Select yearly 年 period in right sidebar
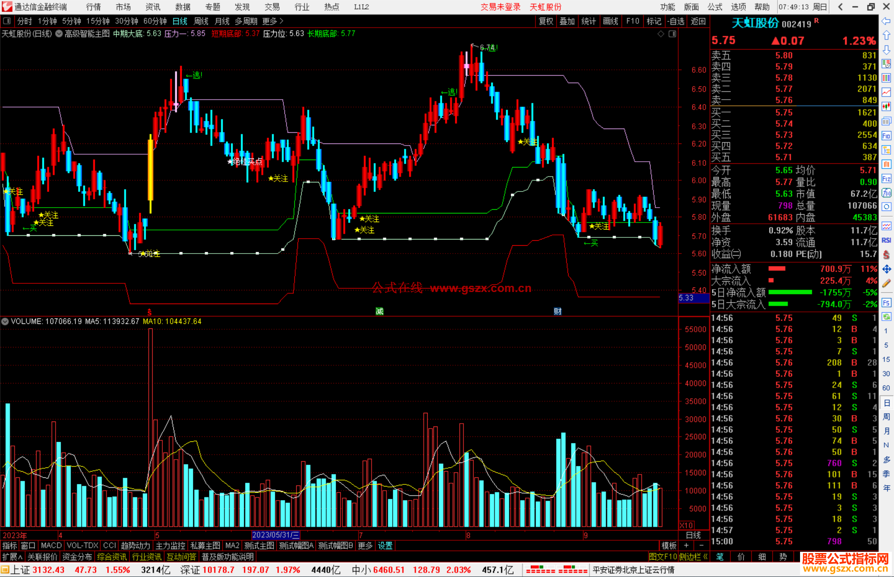The height and width of the screenshot is (577, 894). pos(886,488)
